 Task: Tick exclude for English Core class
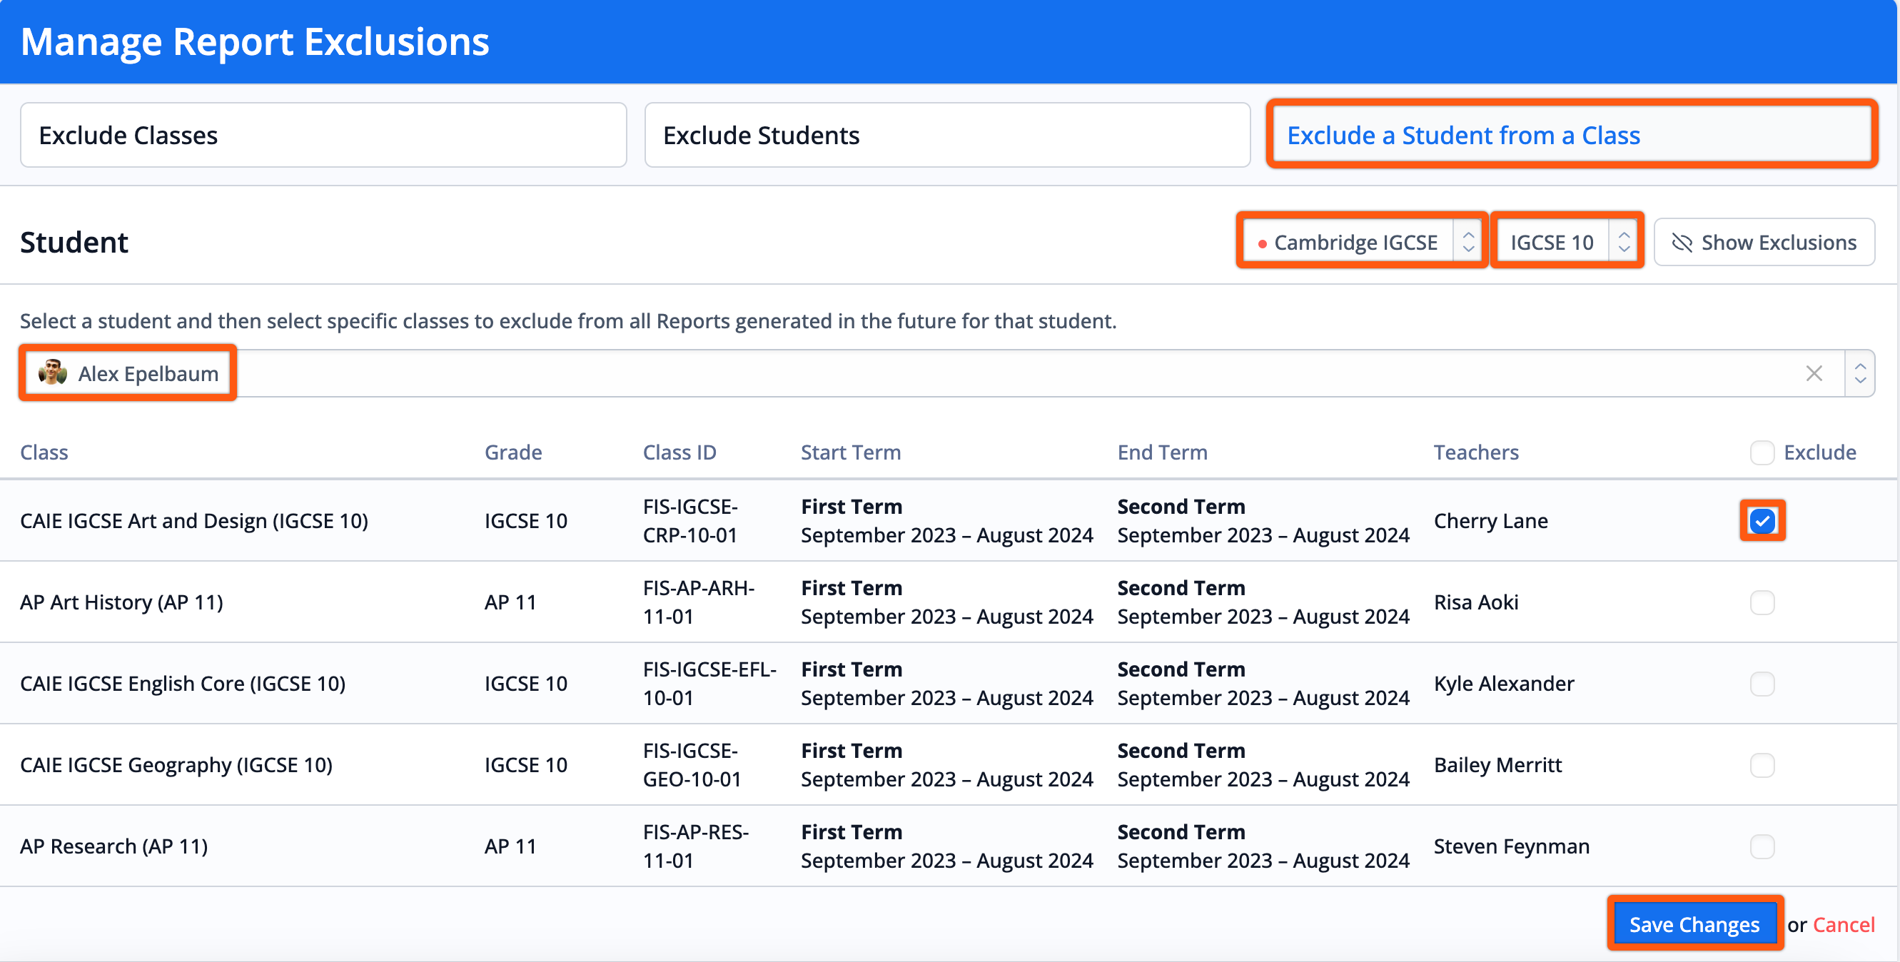pyautogui.click(x=1762, y=683)
